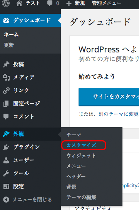Click the blue サイトをカスタマイズ button
The height and width of the screenshot is (210, 139).
[109, 97]
